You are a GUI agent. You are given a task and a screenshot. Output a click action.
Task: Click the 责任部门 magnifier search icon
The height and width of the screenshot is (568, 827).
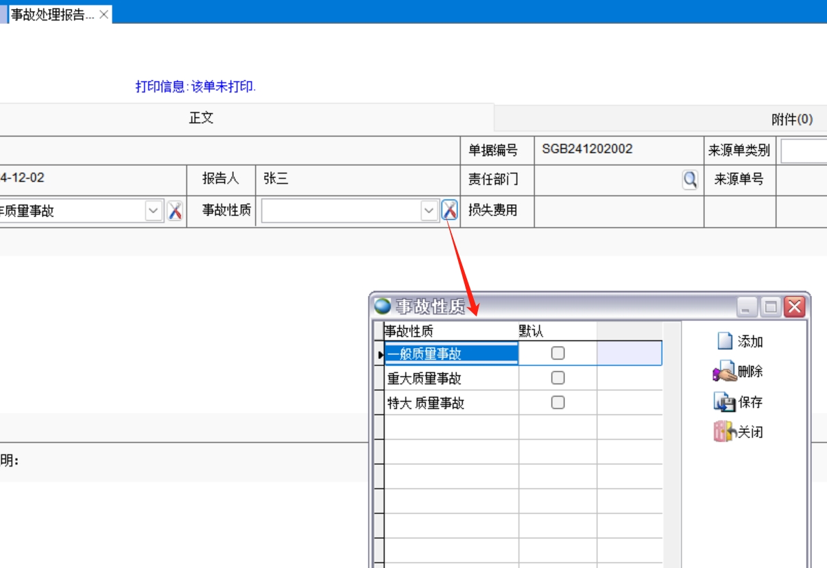690,180
